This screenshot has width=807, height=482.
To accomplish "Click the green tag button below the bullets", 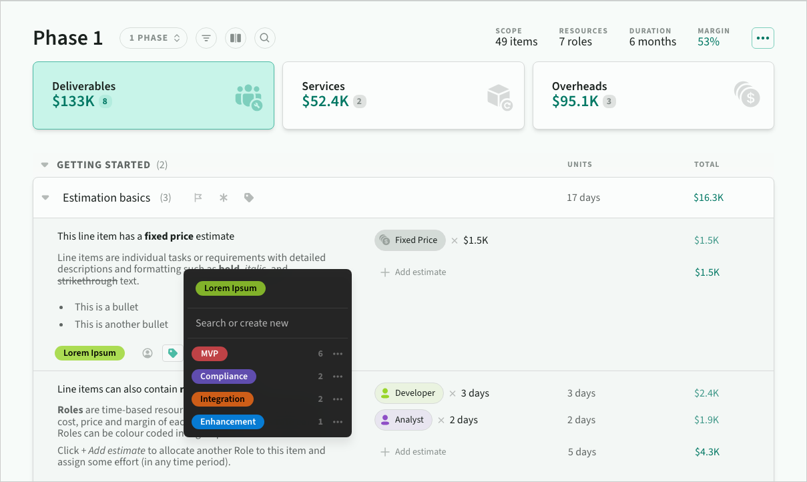I will tap(173, 353).
